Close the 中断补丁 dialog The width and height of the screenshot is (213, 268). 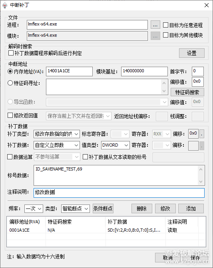tap(207, 5)
